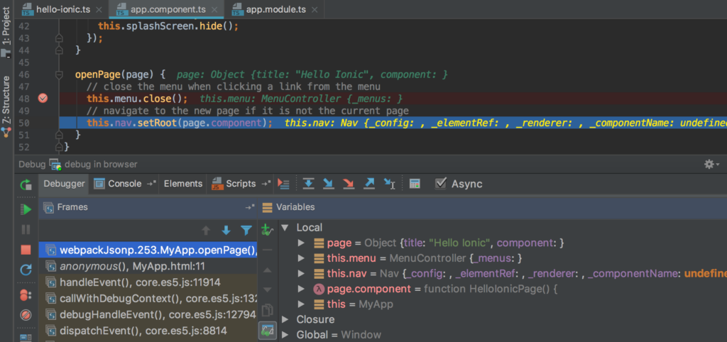Image resolution: width=727 pixels, height=342 pixels.
Task: Click the Step Out icon
Action: click(x=369, y=184)
